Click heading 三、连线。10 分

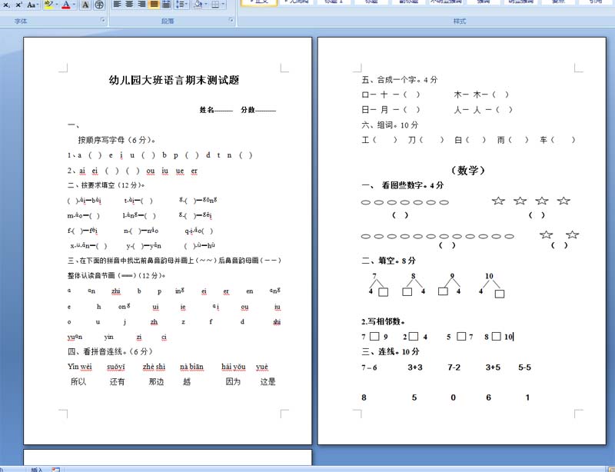point(391,351)
